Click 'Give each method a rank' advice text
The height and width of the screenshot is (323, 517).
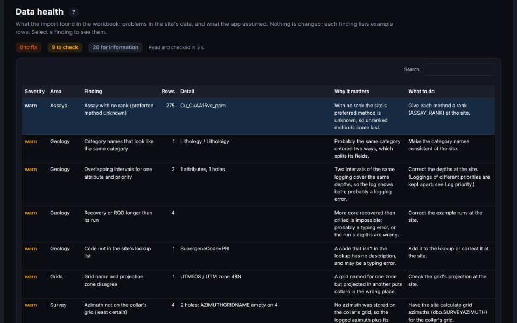point(439,109)
